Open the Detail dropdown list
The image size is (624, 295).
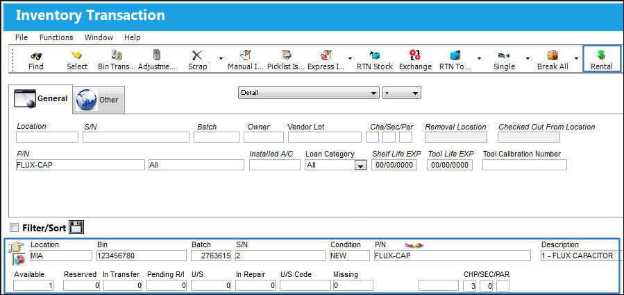point(308,93)
